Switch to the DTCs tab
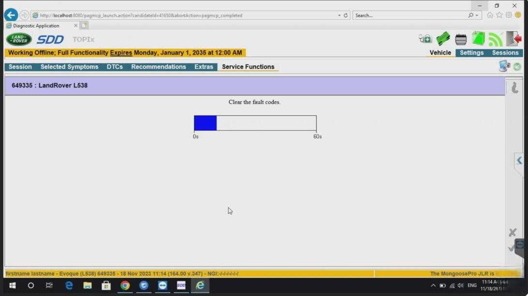Viewport: 528px width, 296px height. (115, 67)
